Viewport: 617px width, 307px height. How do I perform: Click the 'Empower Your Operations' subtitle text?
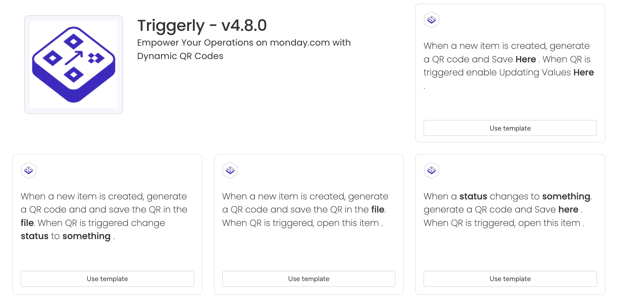point(244,49)
